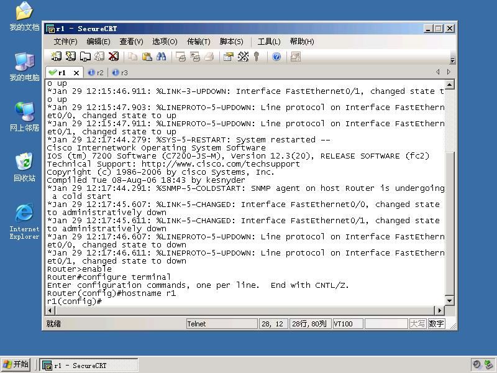Image resolution: width=497 pixels, height=373 pixels.
Task: Click the Telnet status bar field
Action: coord(222,324)
